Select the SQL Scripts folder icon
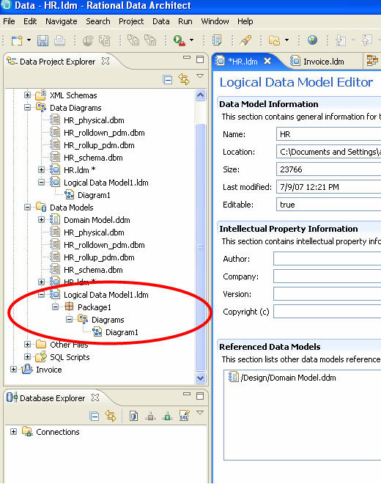Viewport: 381px width, 484px height. [x=41, y=357]
